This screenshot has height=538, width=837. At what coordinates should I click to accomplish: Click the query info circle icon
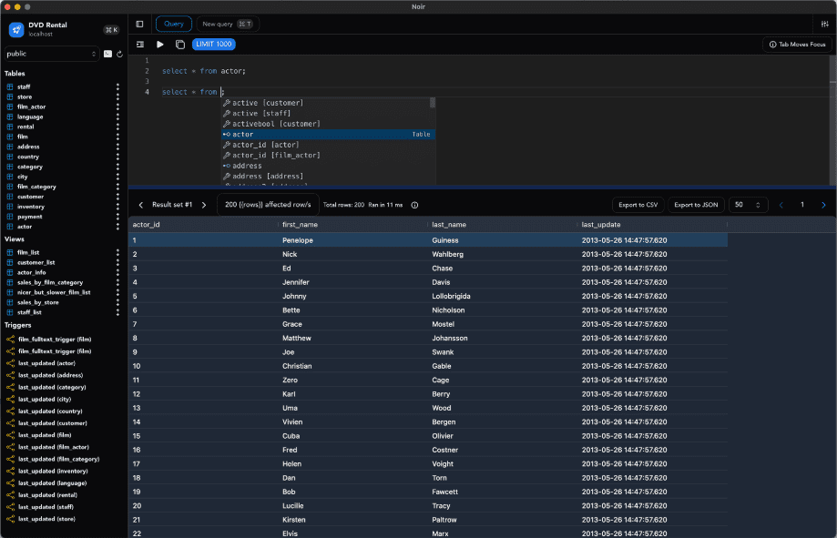pyautogui.click(x=414, y=205)
